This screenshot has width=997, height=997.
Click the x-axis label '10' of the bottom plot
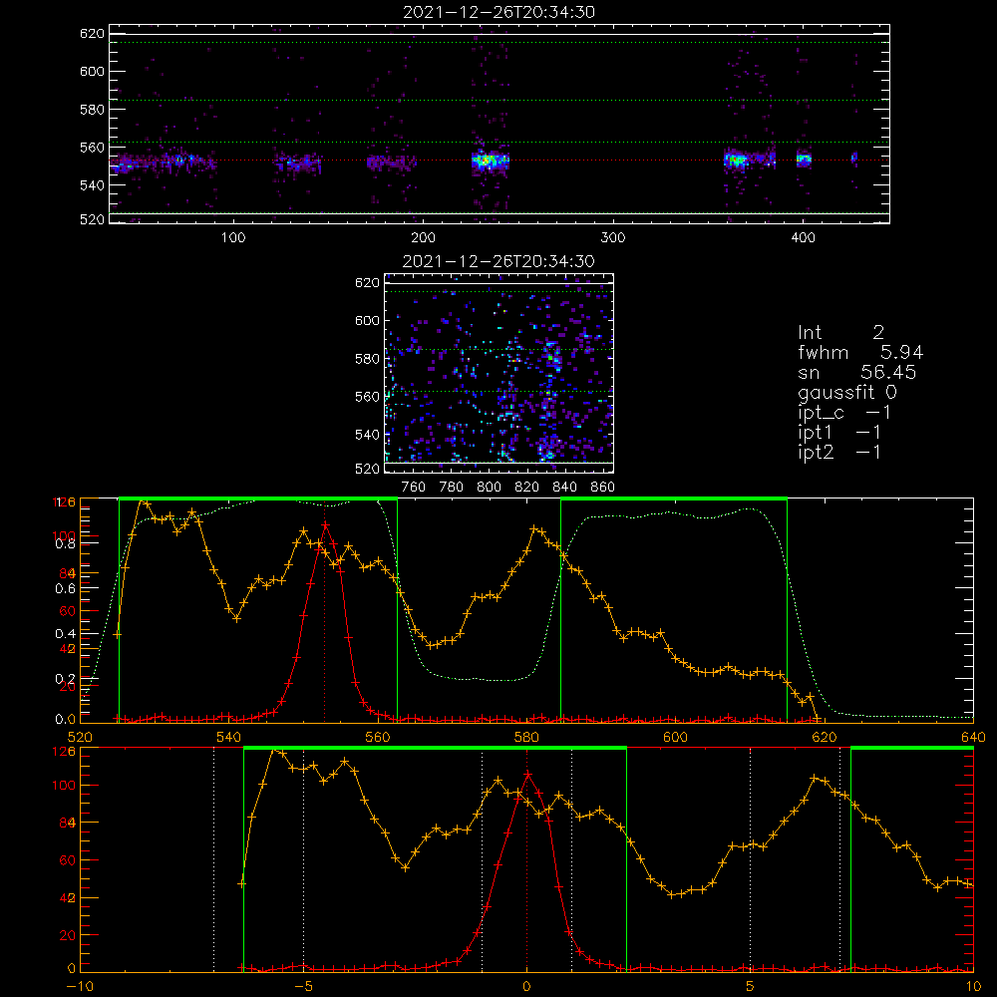[973, 987]
